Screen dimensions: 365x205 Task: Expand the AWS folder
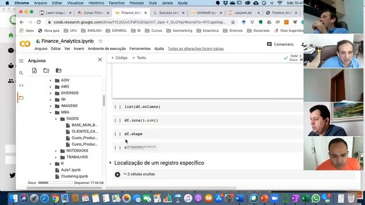pos(51,87)
